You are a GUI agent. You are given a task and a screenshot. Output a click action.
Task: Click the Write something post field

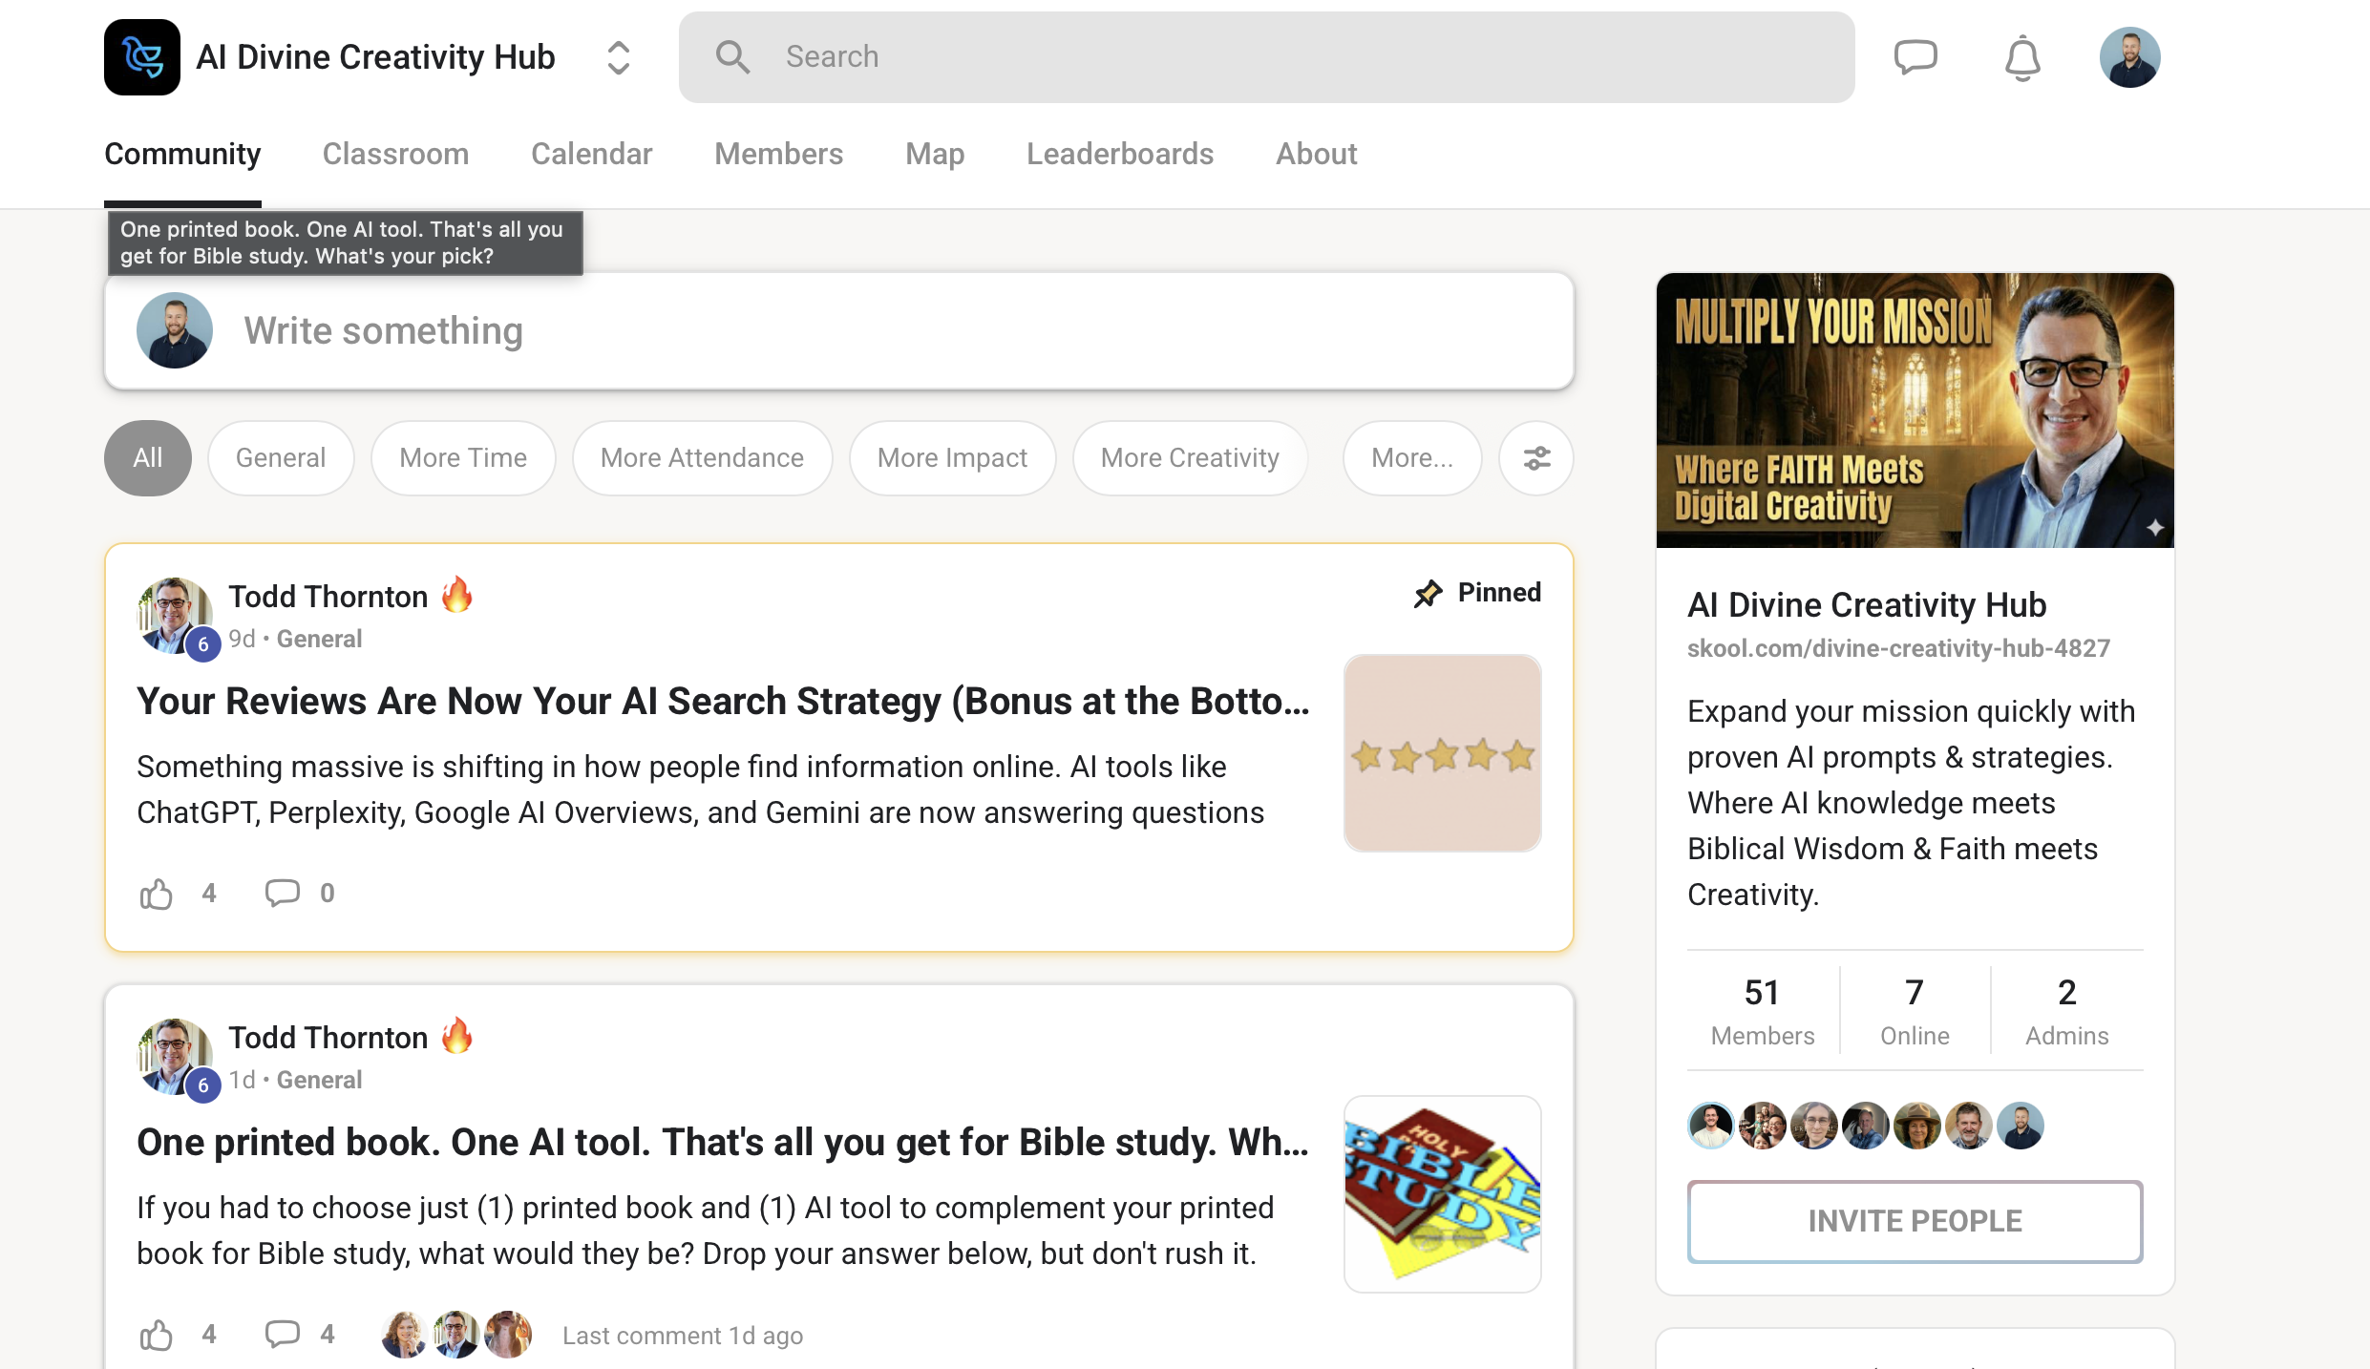tap(859, 330)
